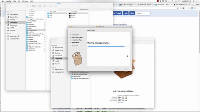
Task: Focus the Search field on the Go website
Action: (143, 13)
